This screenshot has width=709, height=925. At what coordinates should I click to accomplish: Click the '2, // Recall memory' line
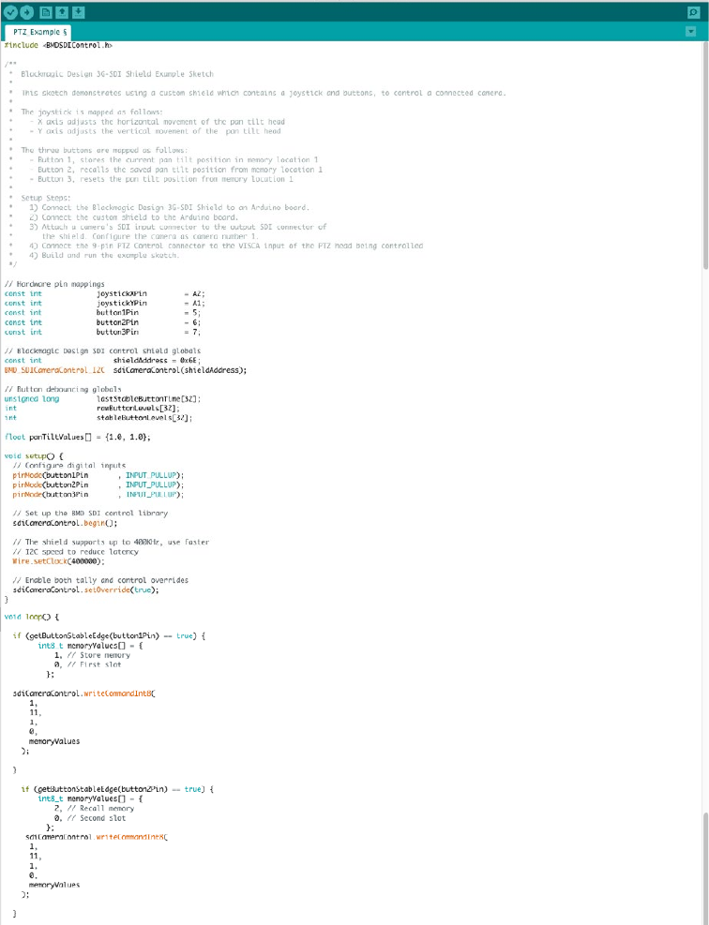click(x=95, y=809)
